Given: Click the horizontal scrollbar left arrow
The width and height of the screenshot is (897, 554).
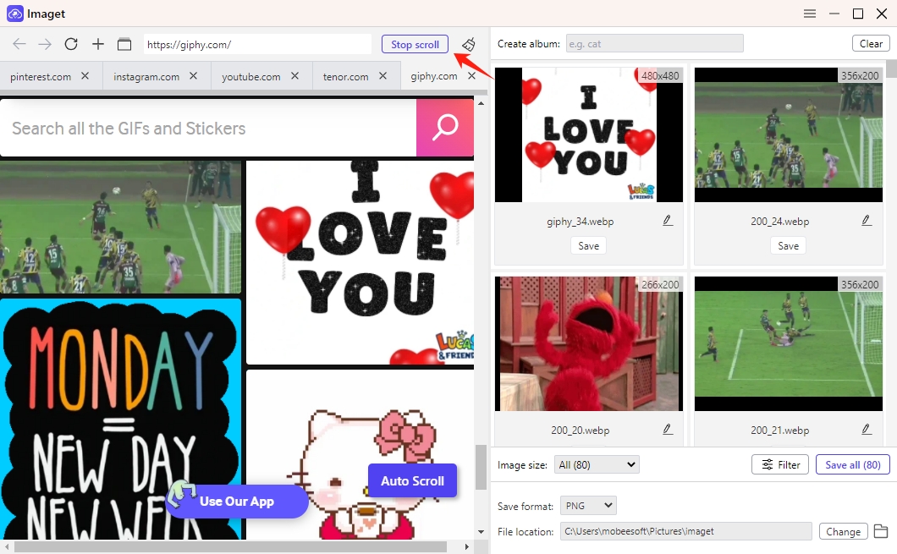Looking at the screenshot, I should click(x=6, y=546).
